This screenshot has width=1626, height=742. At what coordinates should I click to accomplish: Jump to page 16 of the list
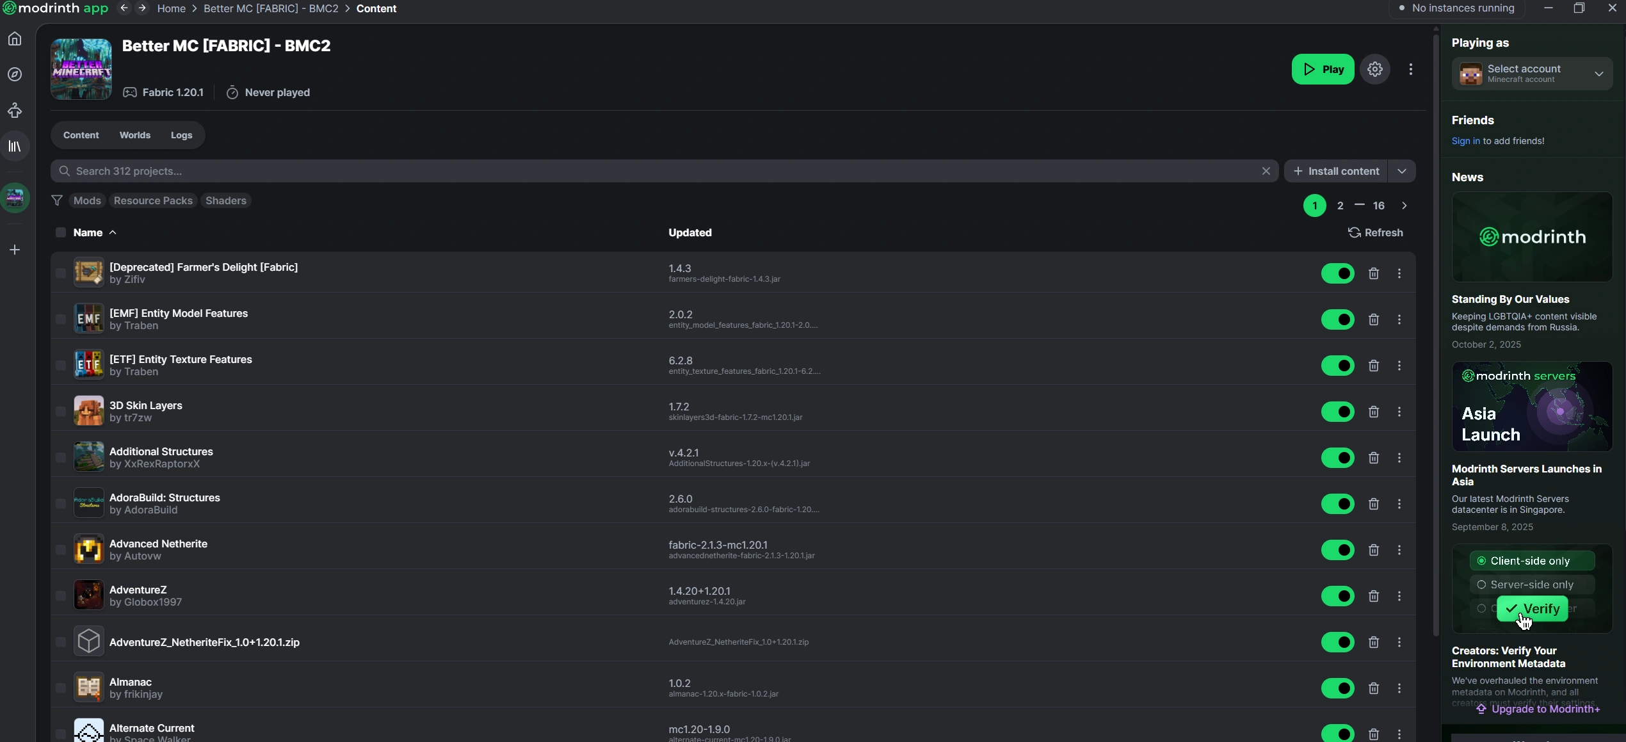pos(1379,206)
